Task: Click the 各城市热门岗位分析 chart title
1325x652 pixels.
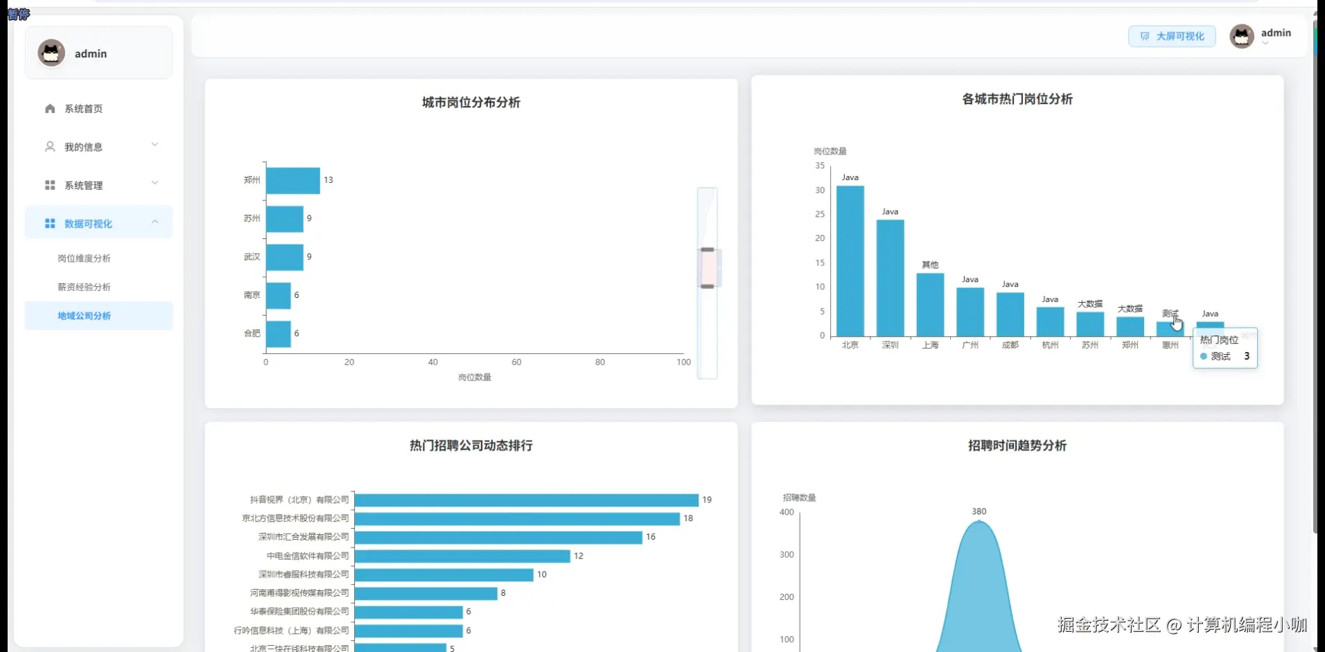Action: [x=1017, y=99]
